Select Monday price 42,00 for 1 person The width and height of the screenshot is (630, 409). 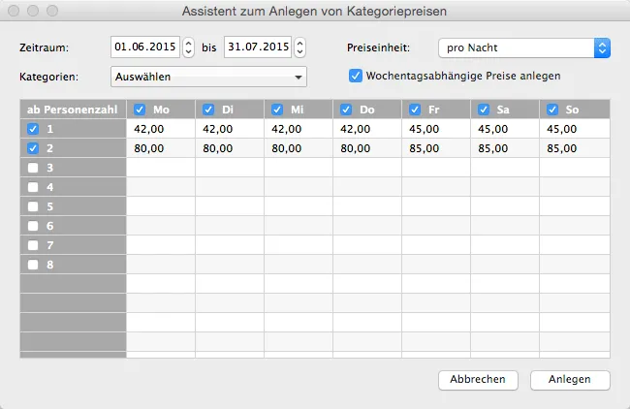click(161, 129)
